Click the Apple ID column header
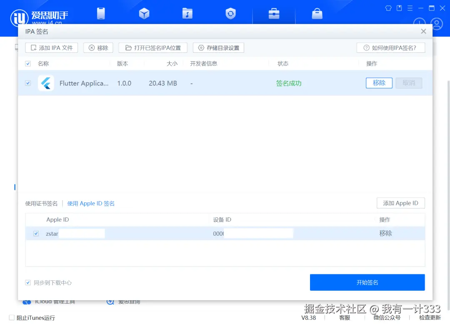This screenshot has width=450, height=324. [57, 219]
